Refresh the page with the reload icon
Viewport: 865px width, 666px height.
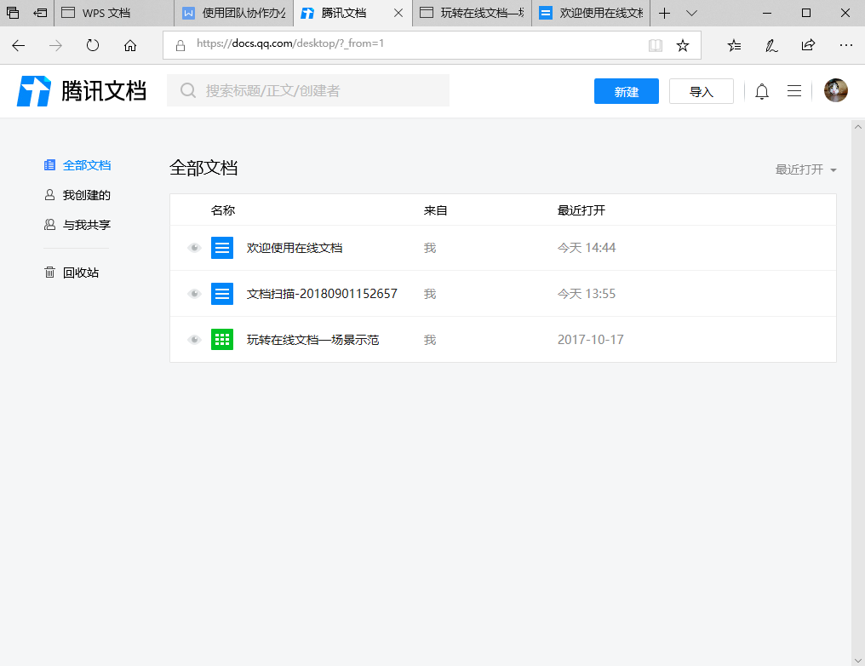[x=93, y=46]
